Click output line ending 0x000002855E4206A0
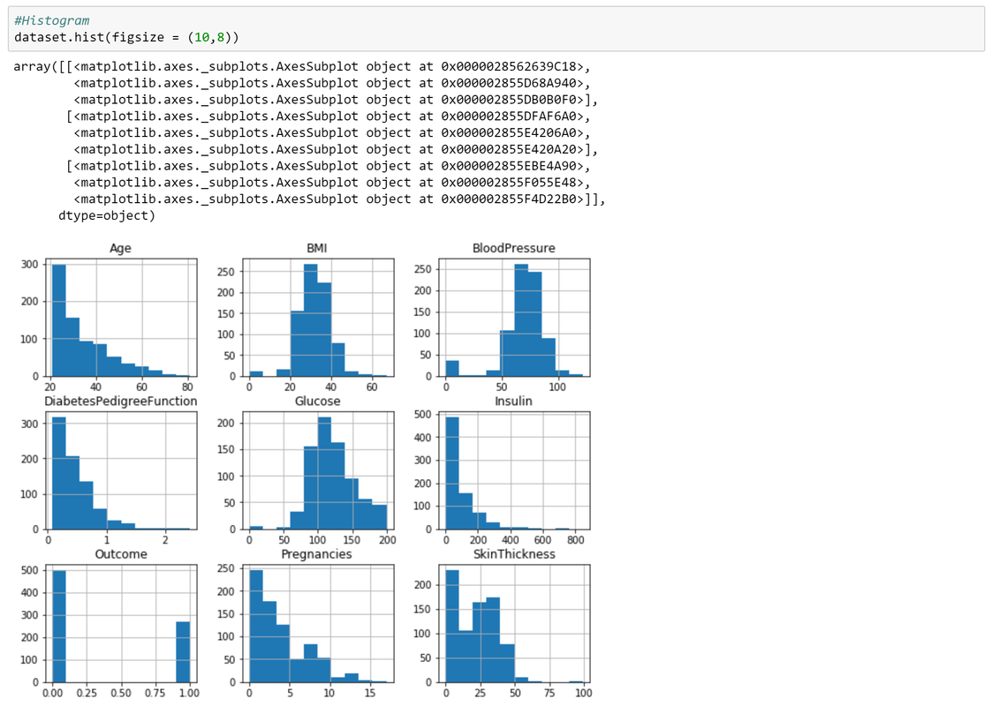Viewport: 992px width, 706px height. click(332, 132)
